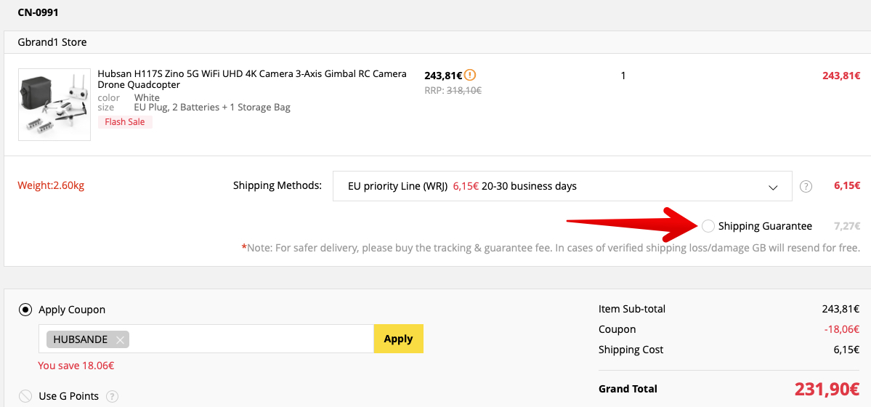Open the shipping methods help icon
The width and height of the screenshot is (871, 407).
(806, 186)
